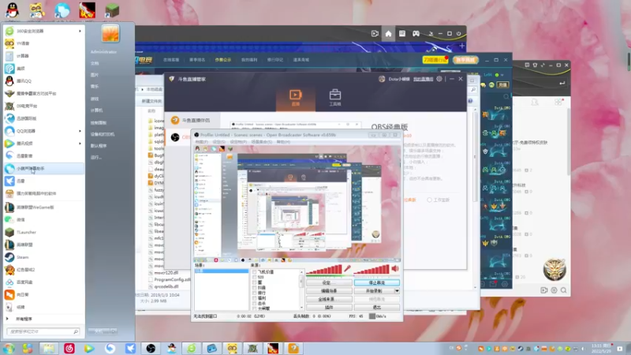Open the Settings menu in OBS menu bar
The image size is (631, 355).
[x=219, y=142]
